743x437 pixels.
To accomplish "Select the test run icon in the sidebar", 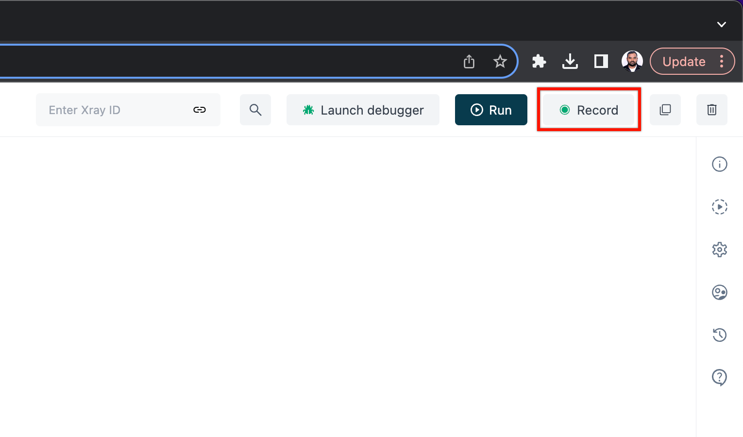I will click(x=719, y=207).
